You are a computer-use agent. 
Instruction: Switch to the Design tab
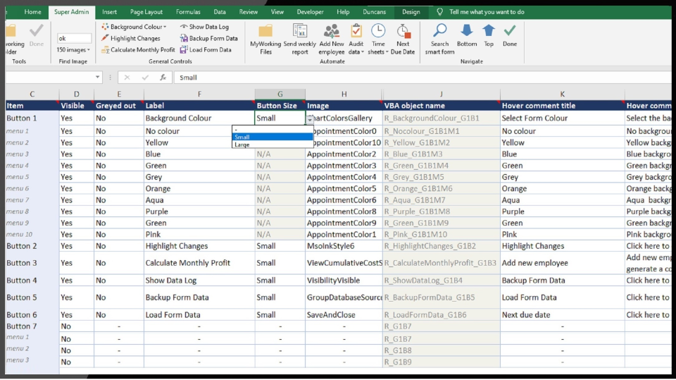point(411,12)
